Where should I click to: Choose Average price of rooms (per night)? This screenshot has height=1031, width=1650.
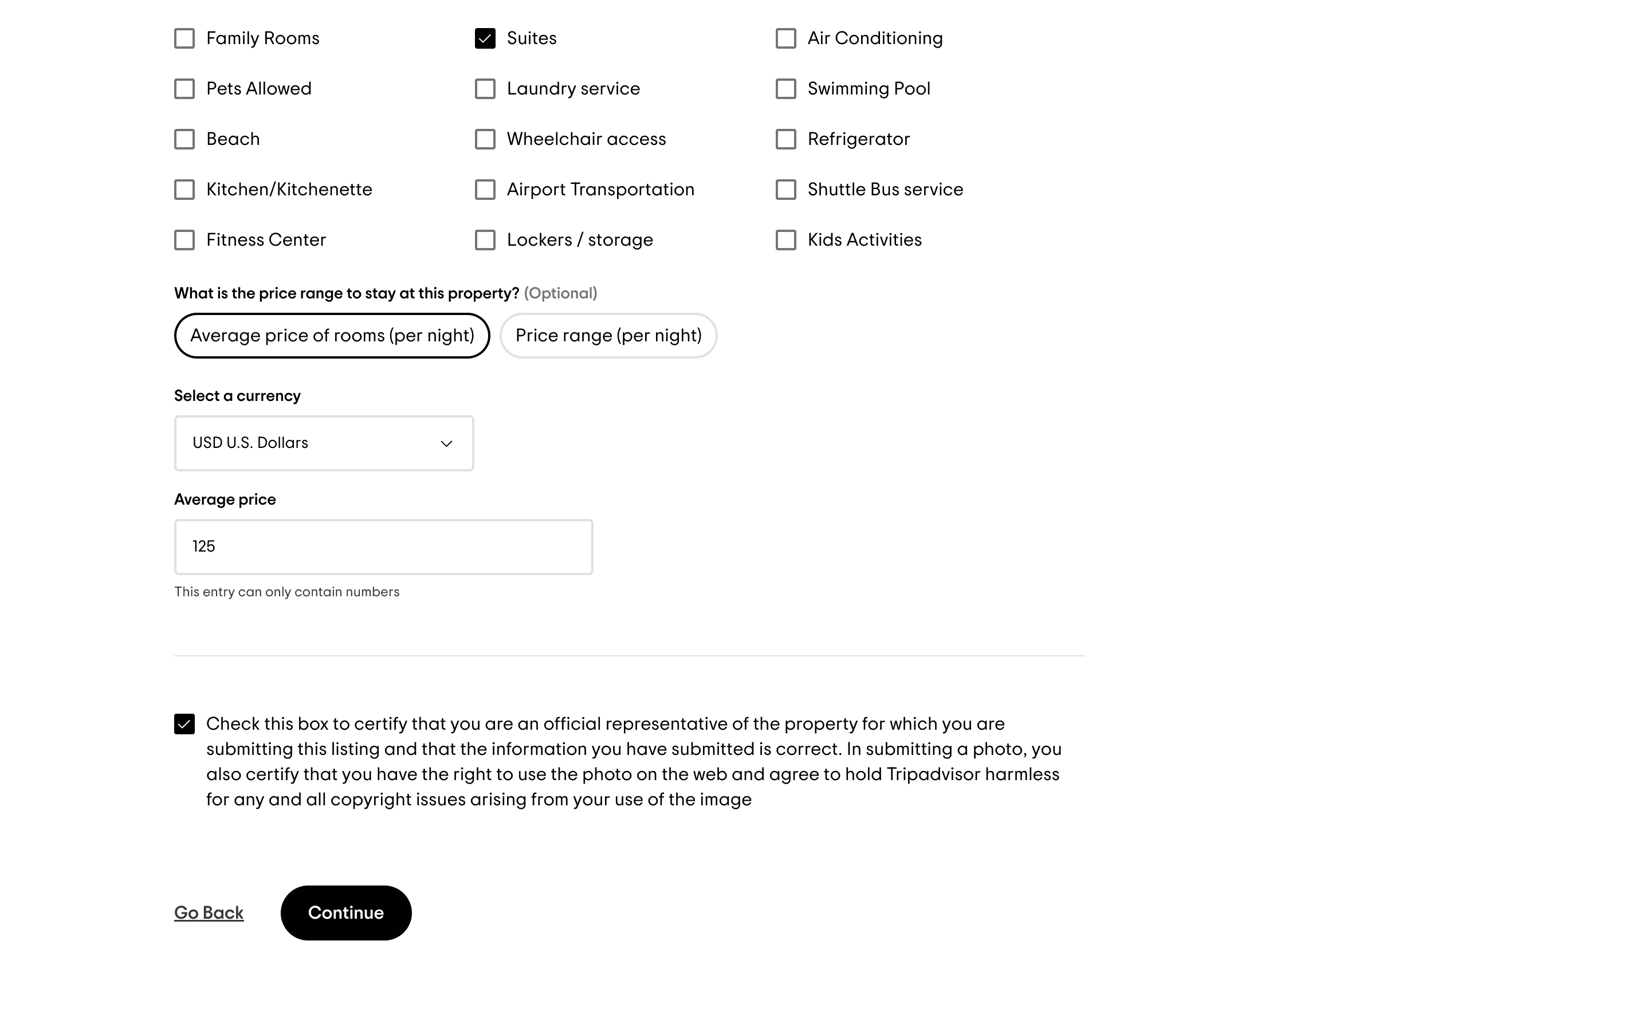click(332, 336)
